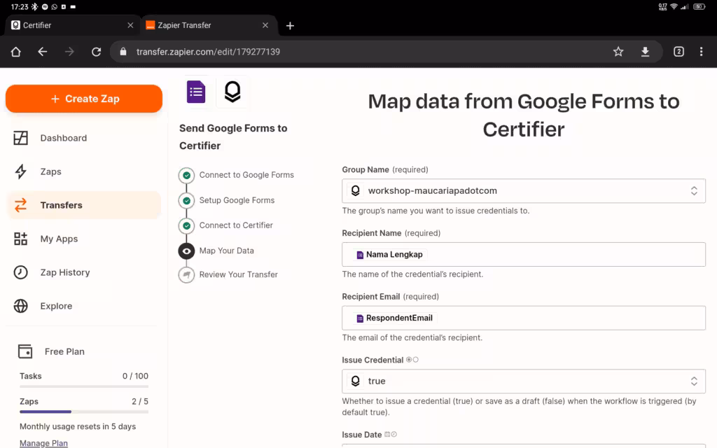Click the Bluetooth status icon
Screen dimensions: 717x448
[x=35, y=7]
